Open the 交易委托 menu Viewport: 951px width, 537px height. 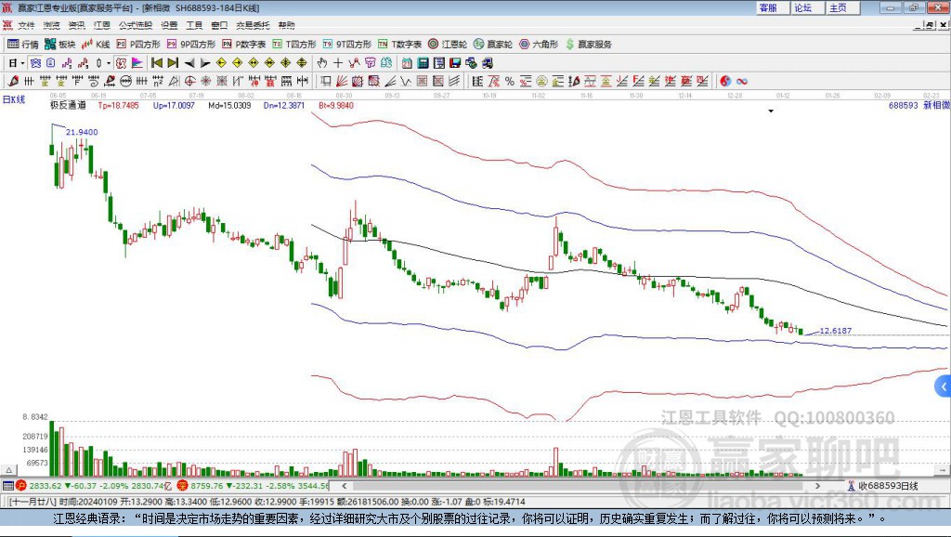pyautogui.click(x=253, y=25)
